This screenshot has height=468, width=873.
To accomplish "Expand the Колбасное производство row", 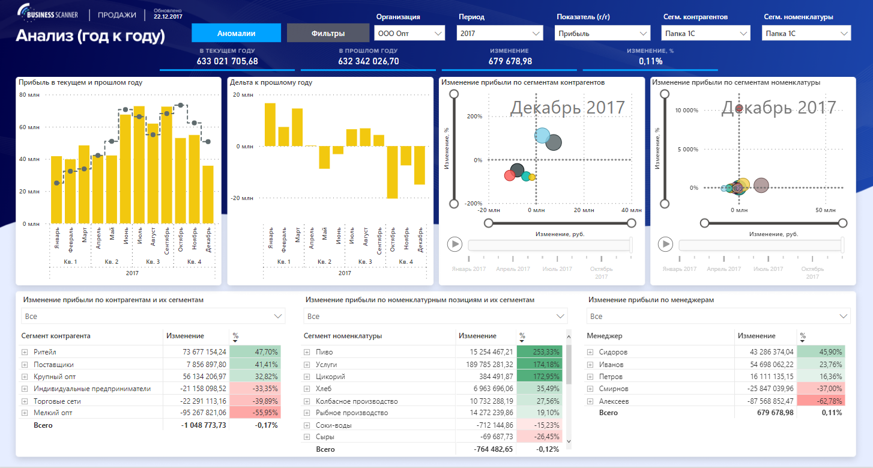I will point(307,401).
